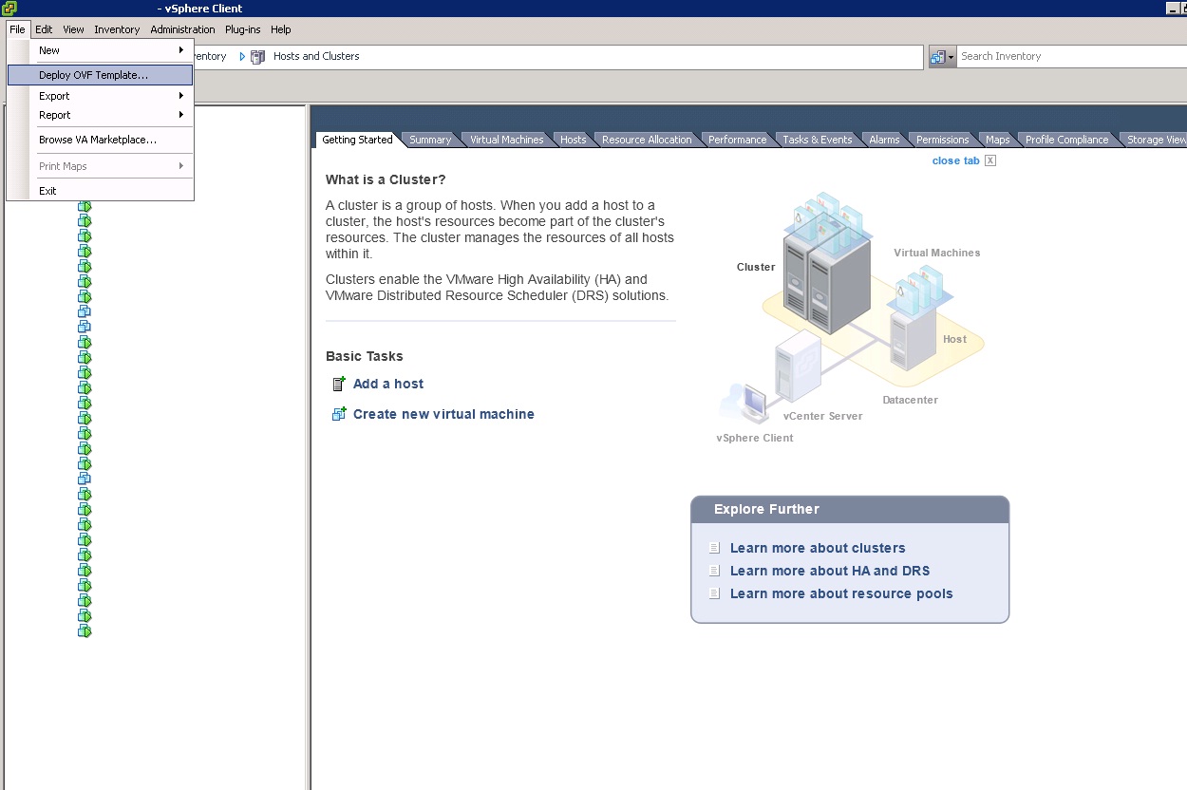Open the Profile Compliance tab

click(x=1066, y=140)
